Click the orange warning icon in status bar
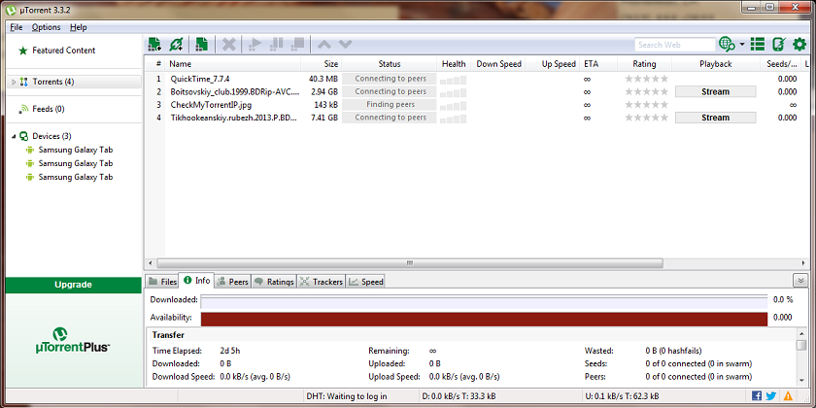The height and width of the screenshot is (408, 816). pyautogui.click(x=788, y=396)
